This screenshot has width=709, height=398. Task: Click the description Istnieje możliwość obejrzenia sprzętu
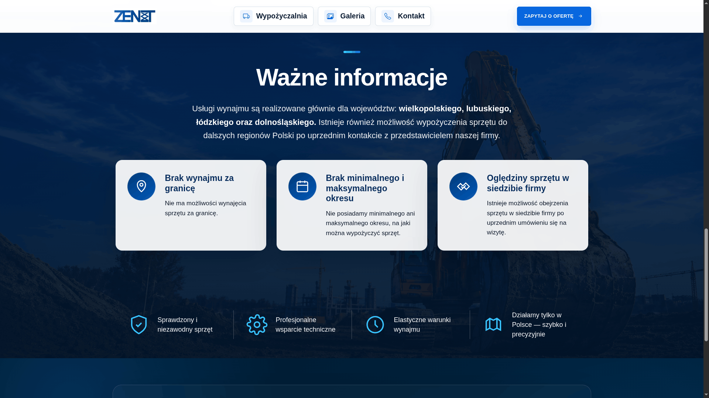coord(527,218)
